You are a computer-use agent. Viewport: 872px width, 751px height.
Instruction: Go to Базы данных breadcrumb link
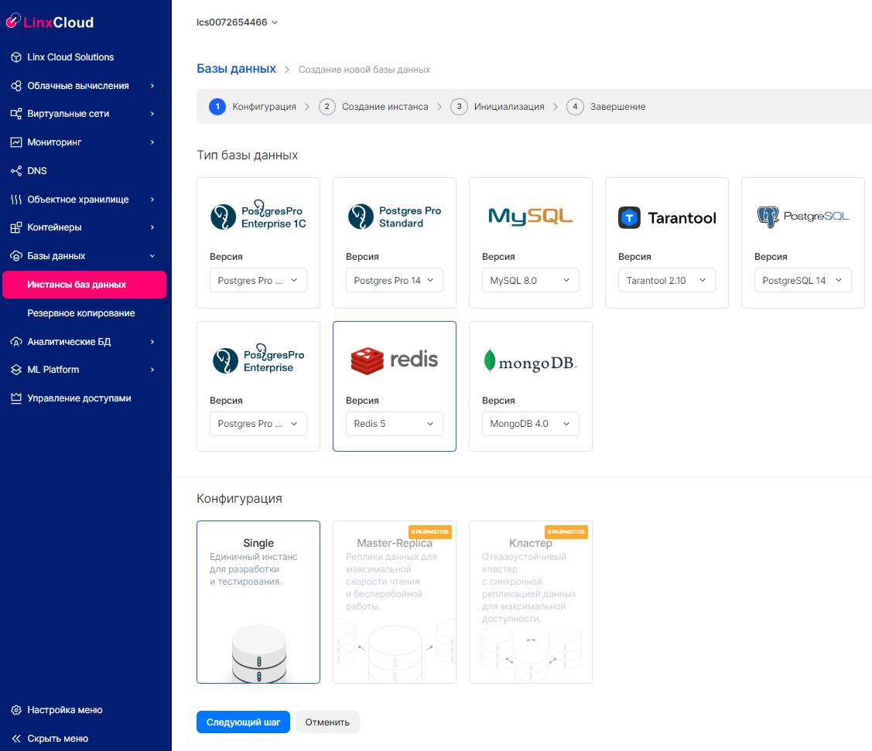click(236, 68)
